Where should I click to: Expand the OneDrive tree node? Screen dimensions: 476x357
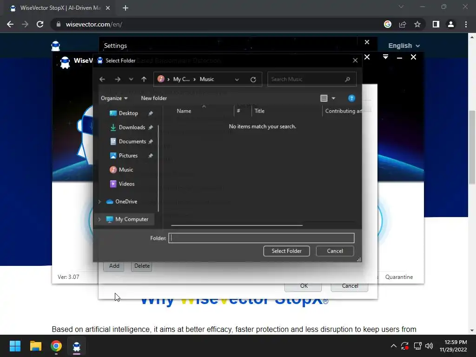(x=99, y=202)
